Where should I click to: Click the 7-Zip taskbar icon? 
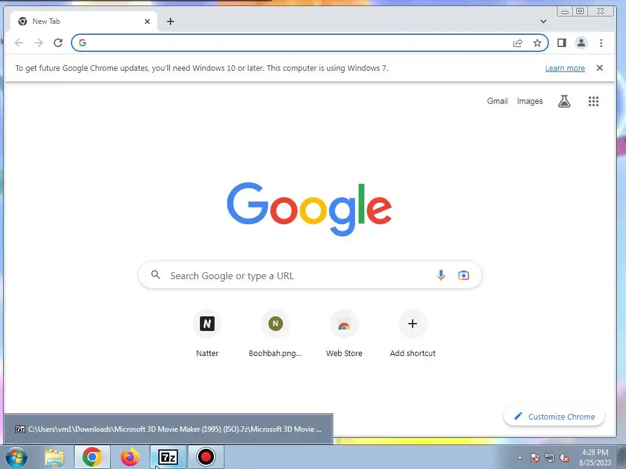(x=168, y=457)
